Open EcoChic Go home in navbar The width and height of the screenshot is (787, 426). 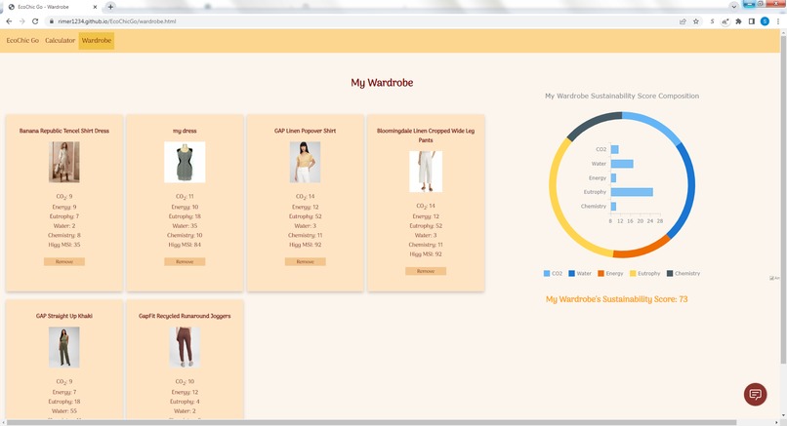[x=22, y=41]
